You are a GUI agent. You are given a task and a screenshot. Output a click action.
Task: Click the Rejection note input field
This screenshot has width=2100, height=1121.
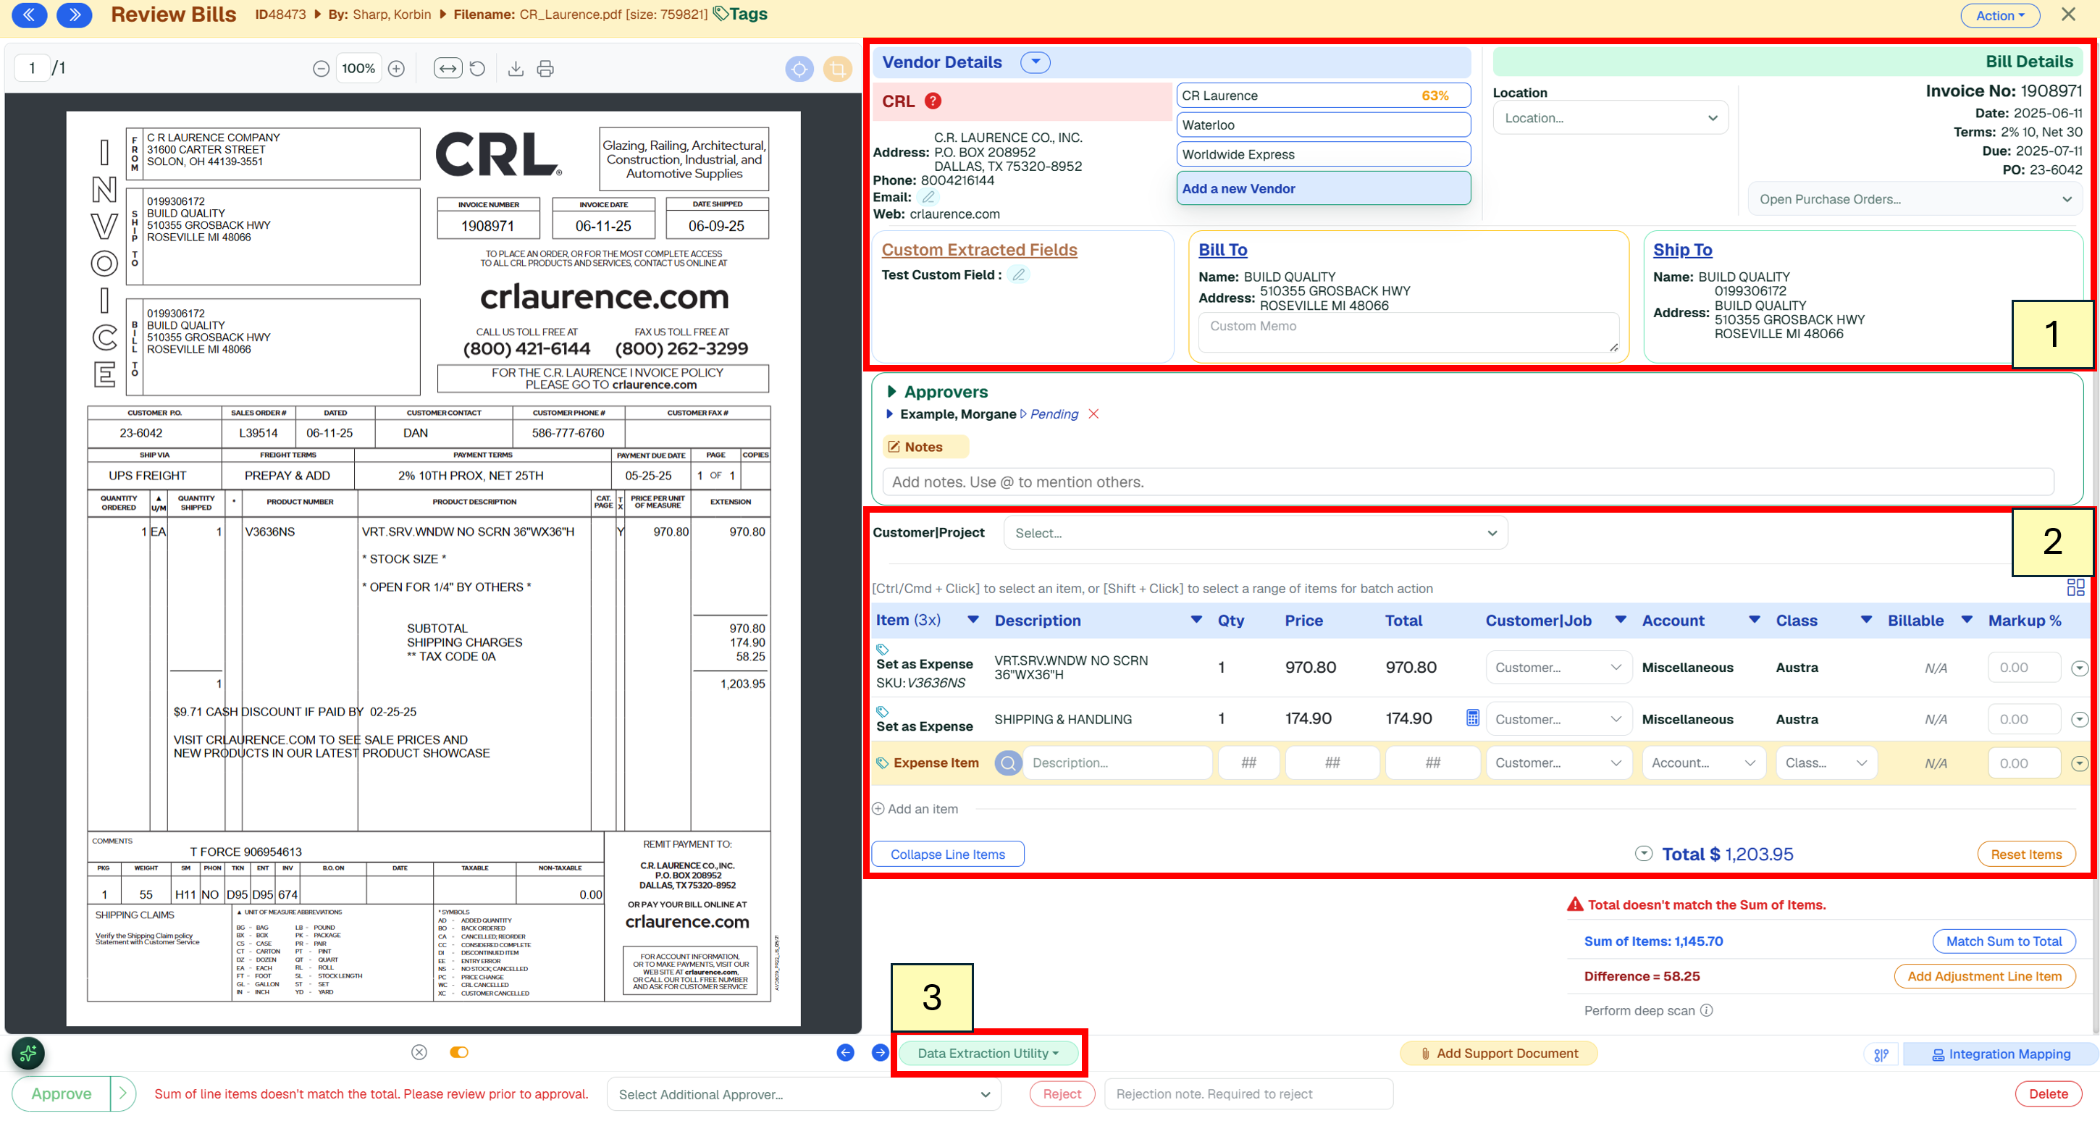tap(1248, 1094)
